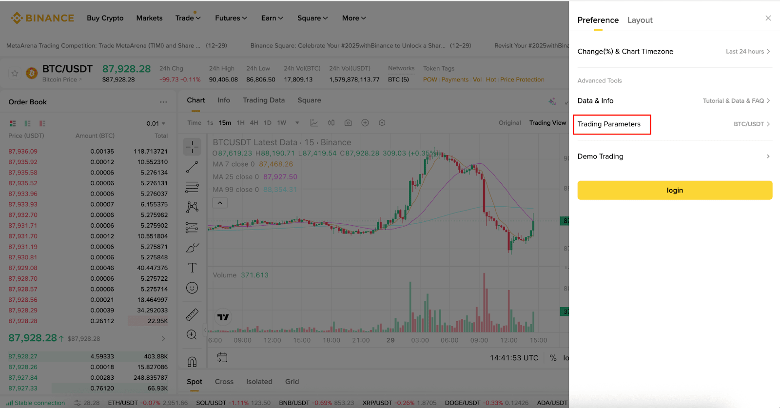This screenshot has width=780, height=408.
Task: Select the brush drawing tool
Action: pyautogui.click(x=192, y=247)
